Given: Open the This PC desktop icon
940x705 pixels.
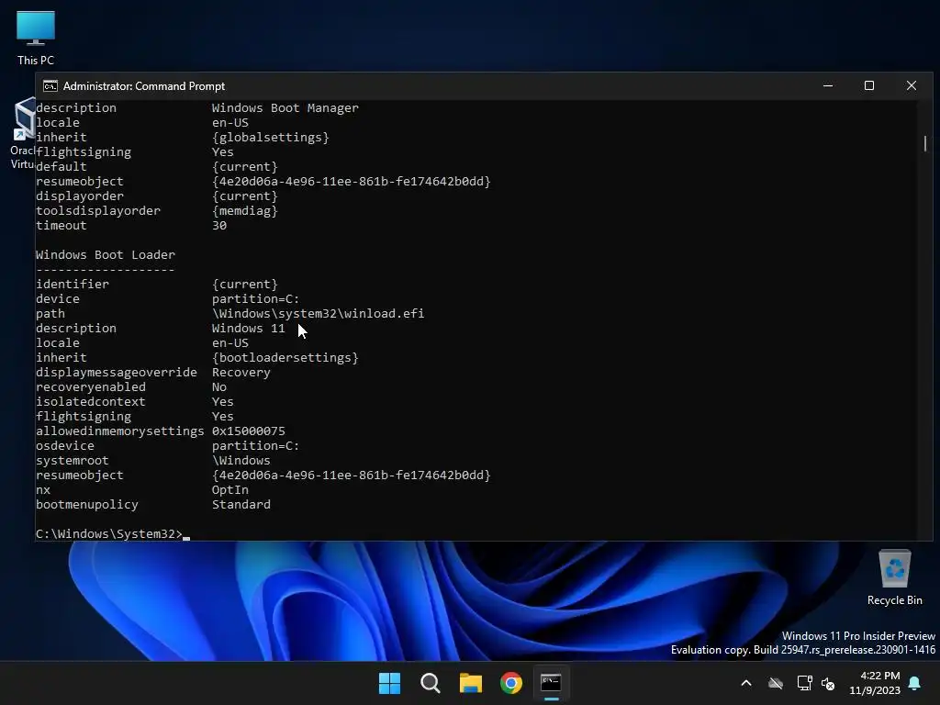Looking at the screenshot, I should pyautogui.click(x=36, y=39).
